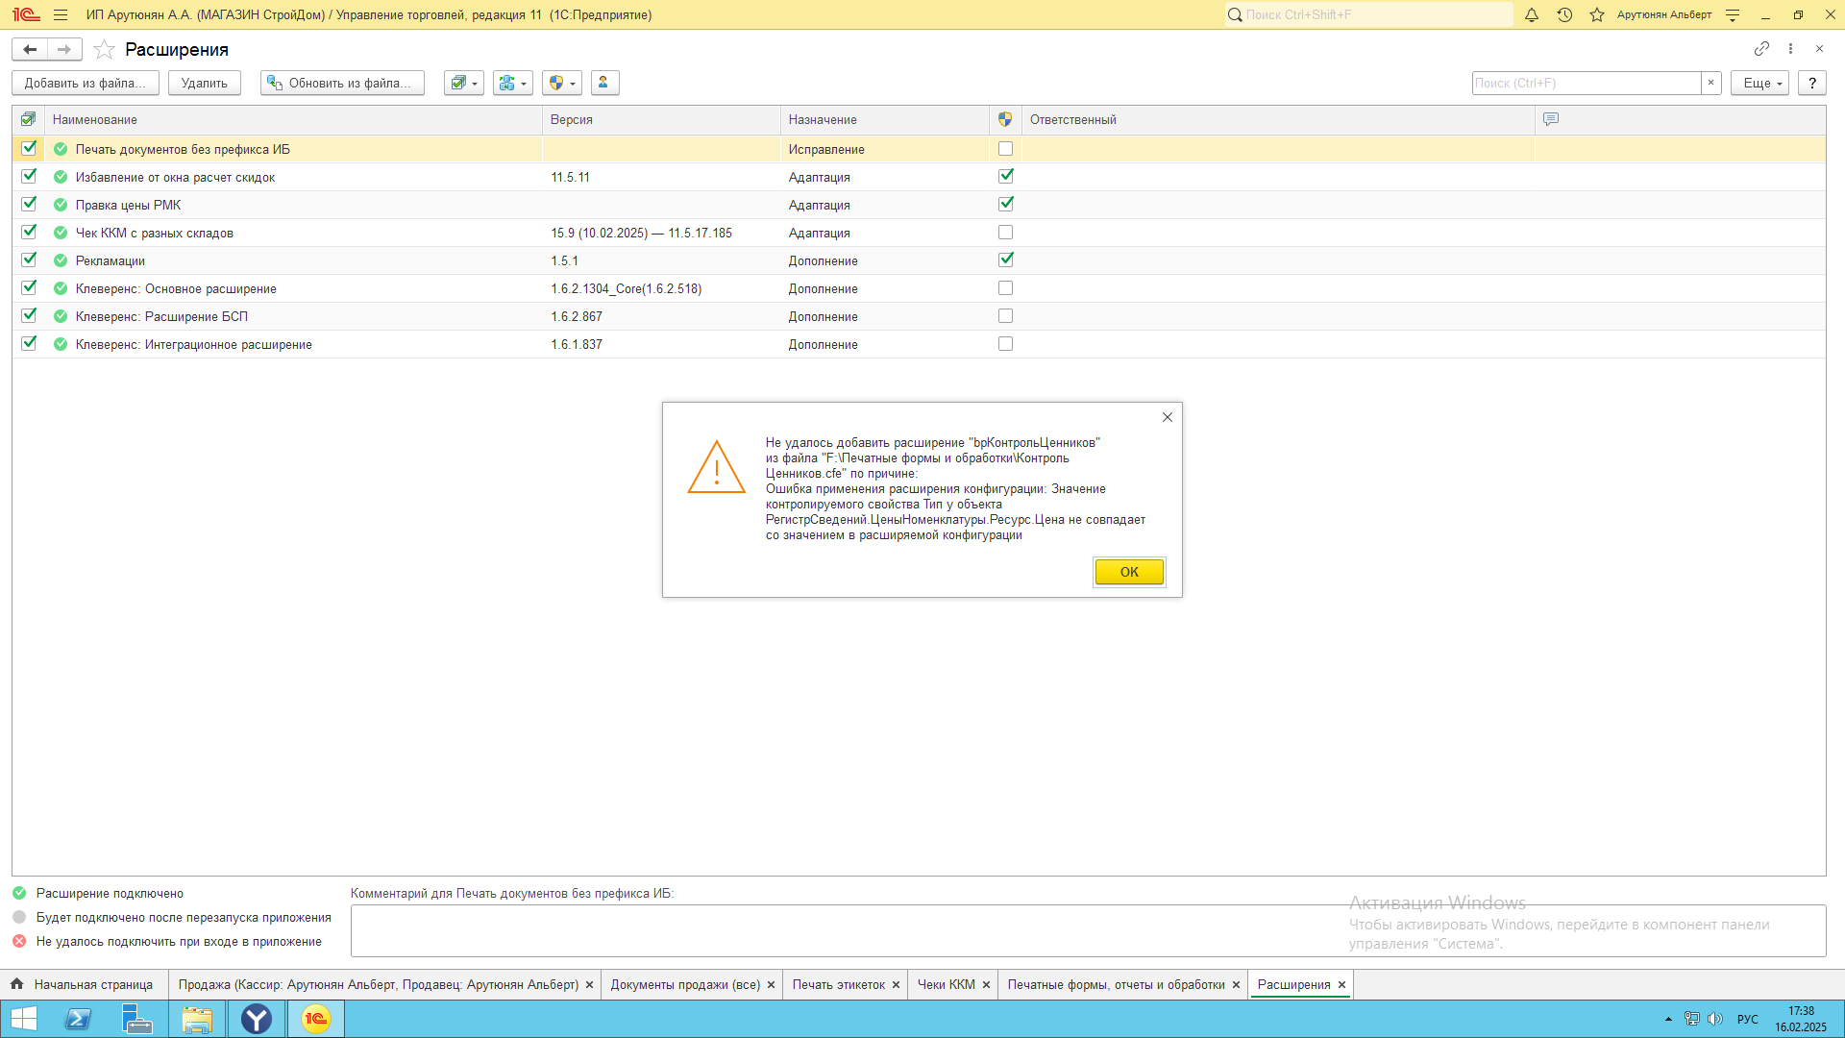Click the network tray icon

(1691, 1019)
